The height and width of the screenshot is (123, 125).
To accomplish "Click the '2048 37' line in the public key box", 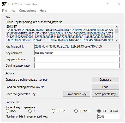I will 11,27.
